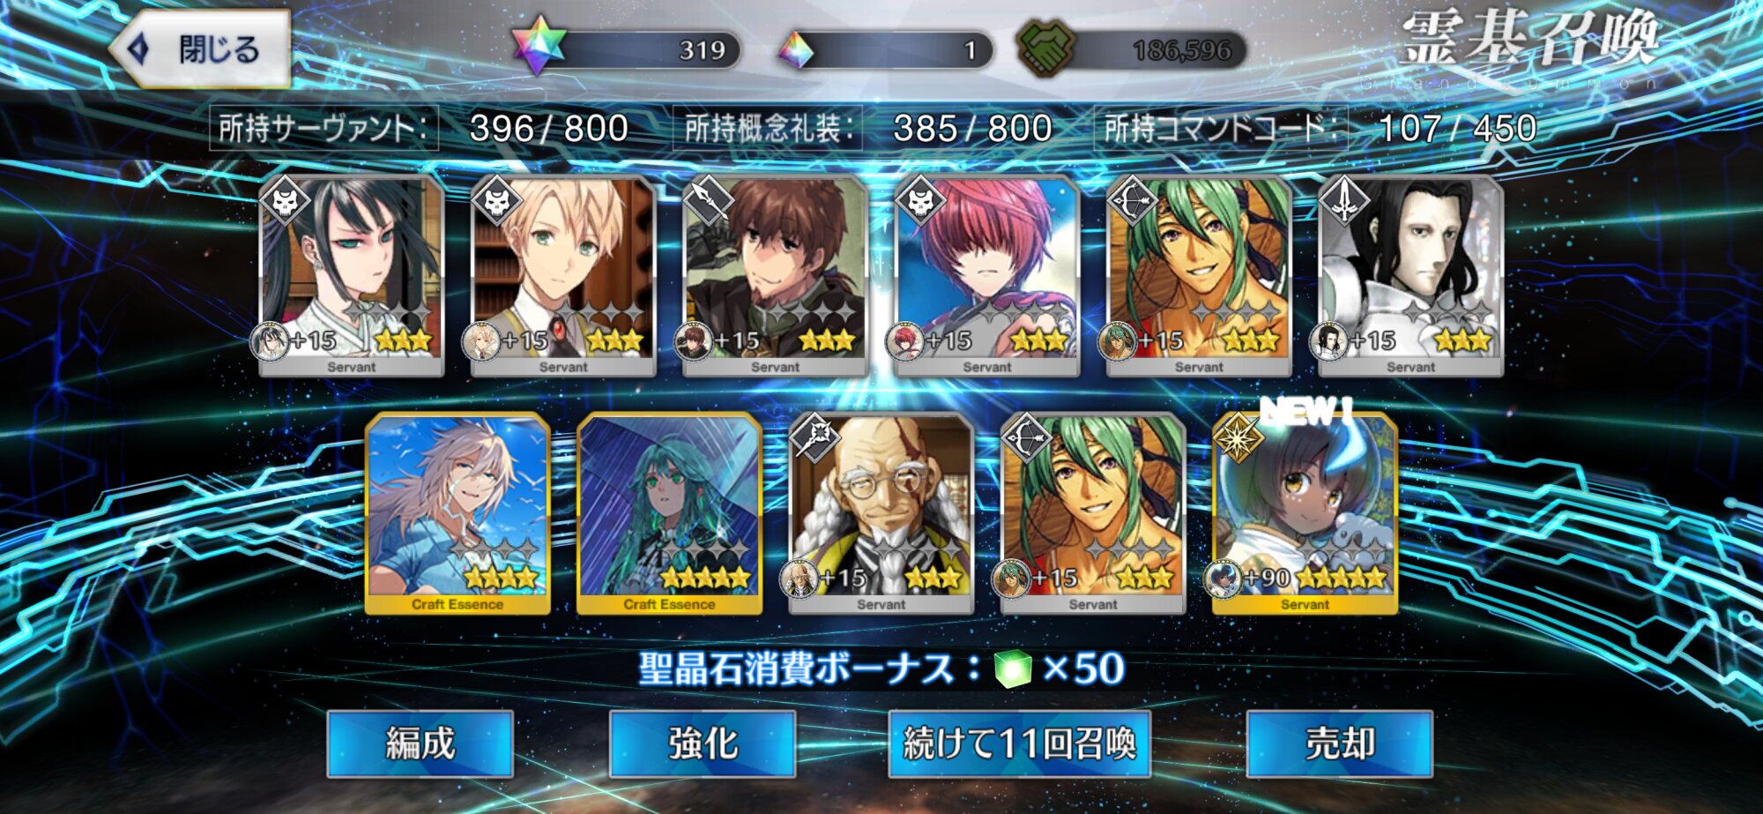
Task: Tap the gold class icon on the NEW servant card
Action: (1238, 437)
